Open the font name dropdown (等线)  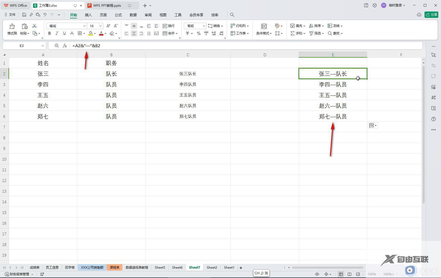84,26
